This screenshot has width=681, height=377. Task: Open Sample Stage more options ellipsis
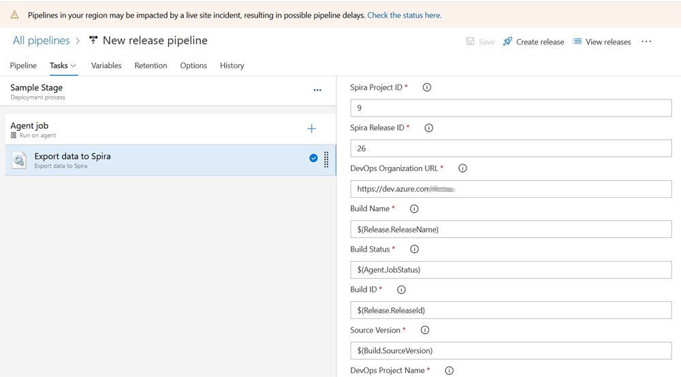click(317, 90)
